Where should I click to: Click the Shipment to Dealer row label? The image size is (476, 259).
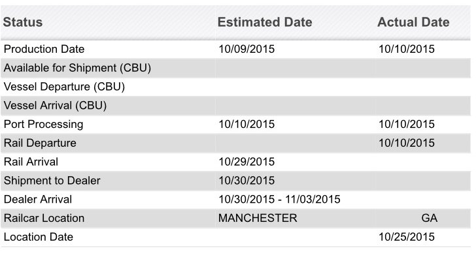coord(52,181)
